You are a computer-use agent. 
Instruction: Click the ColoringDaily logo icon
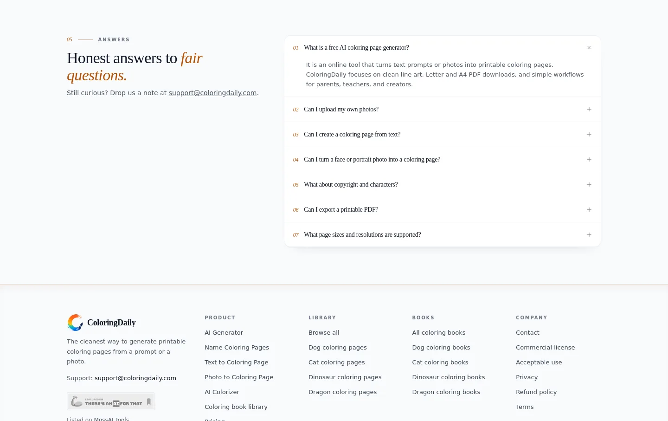tap(75, 323)
